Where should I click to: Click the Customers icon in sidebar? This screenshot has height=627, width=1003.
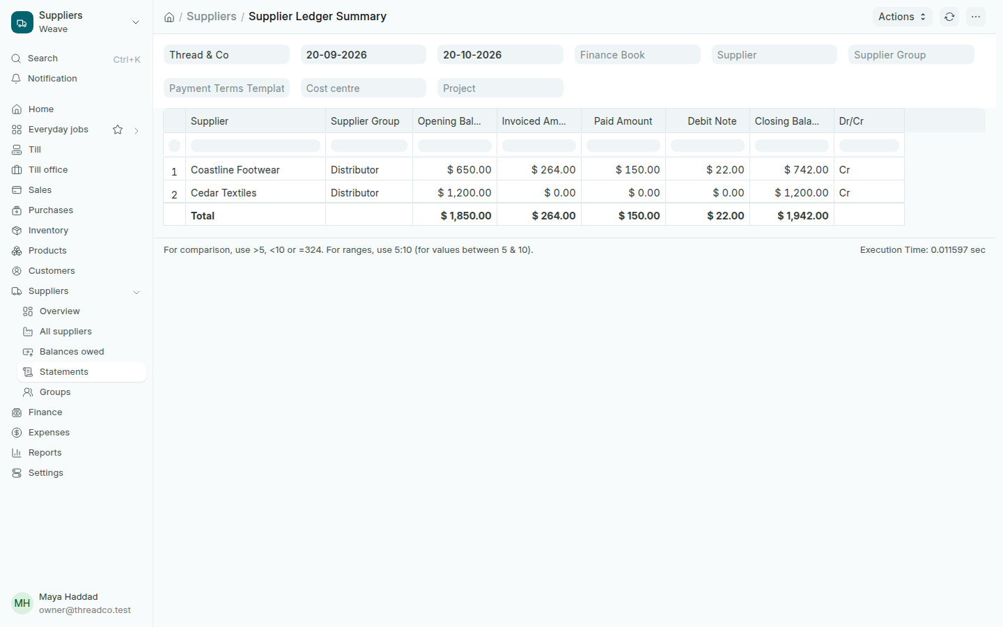tap(17, 271)
